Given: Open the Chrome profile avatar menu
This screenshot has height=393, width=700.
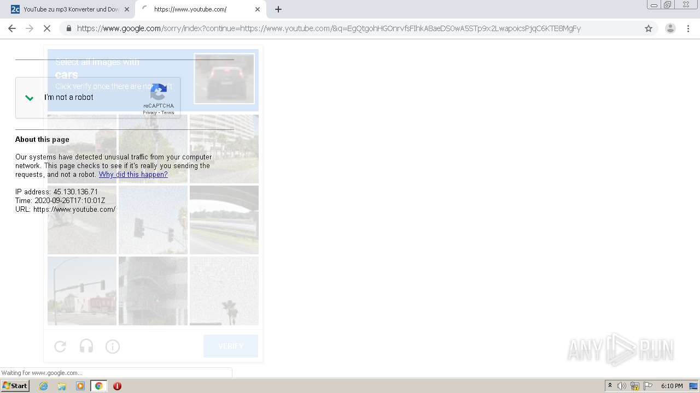Looking at the screenshot, I should point(670,28).
